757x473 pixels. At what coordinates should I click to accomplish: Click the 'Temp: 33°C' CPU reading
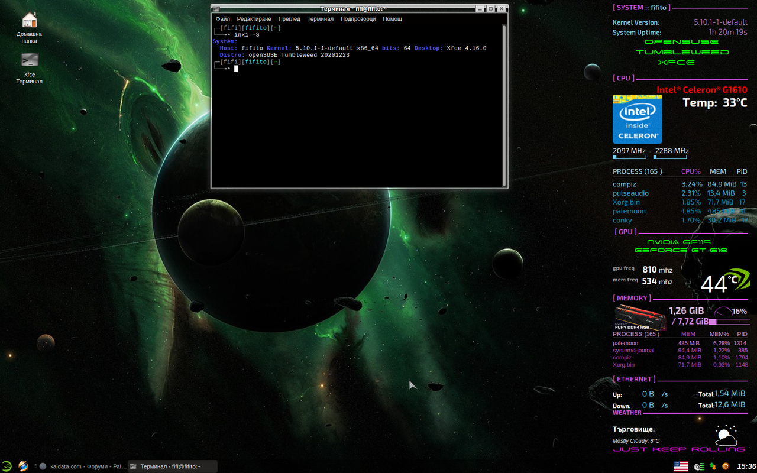click(x=715, y=103)
